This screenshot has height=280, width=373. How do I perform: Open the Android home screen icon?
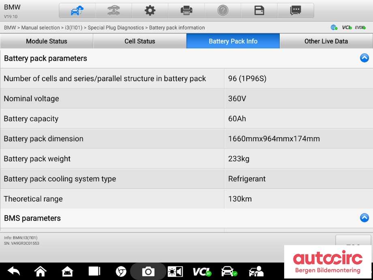pos(41,271)
